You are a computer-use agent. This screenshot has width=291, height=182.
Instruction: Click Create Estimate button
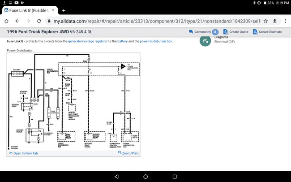pos(267,32)
